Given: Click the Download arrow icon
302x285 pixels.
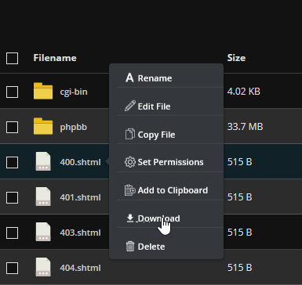Looking at the screenshot, I should 130,218.
